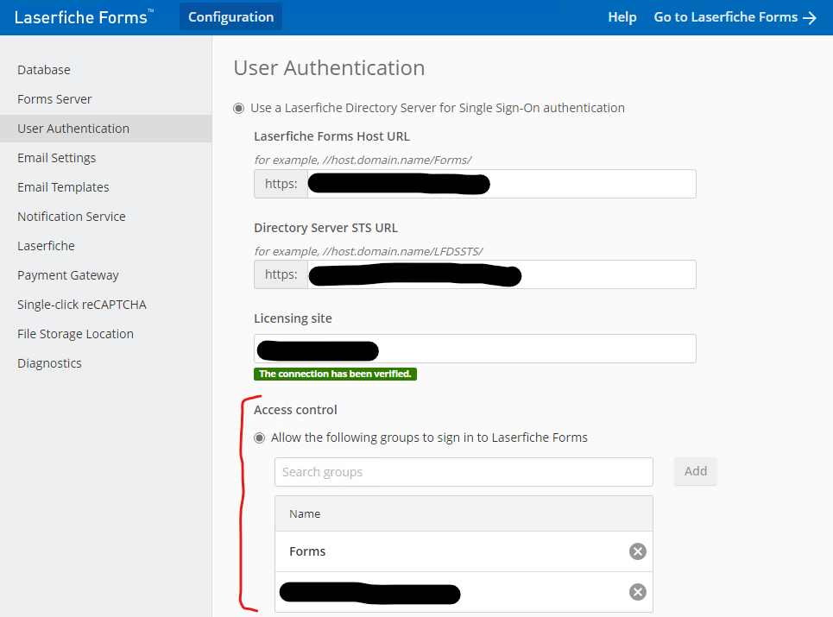Open the Database settings page
Viewport: 833px width, 617px height.
click(x=43, y=70)
